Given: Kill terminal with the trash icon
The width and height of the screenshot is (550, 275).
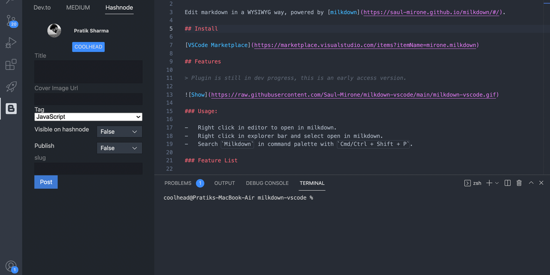Looking at the screenshot, I should click(519, 183).
